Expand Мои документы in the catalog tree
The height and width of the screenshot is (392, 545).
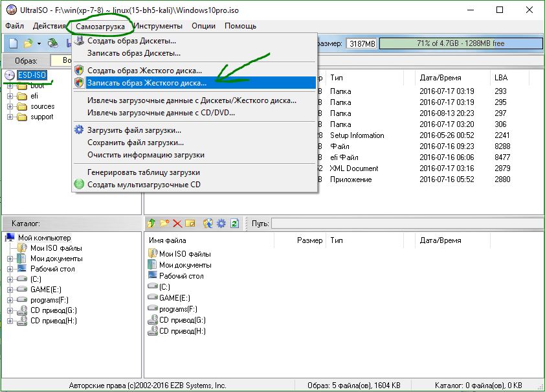10,259
